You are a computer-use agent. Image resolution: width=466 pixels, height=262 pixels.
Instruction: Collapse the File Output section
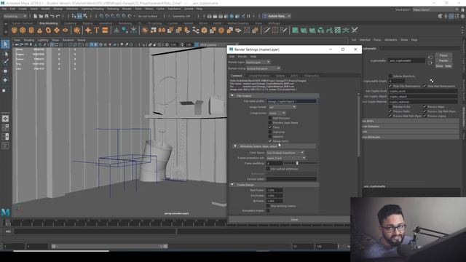point(232,96)
